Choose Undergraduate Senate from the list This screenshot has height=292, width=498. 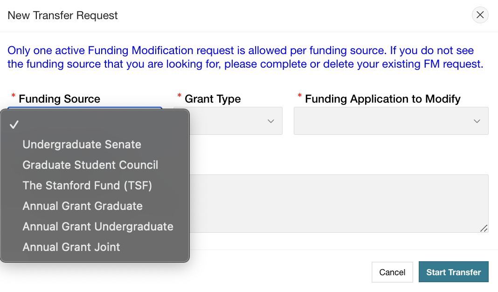82,145
